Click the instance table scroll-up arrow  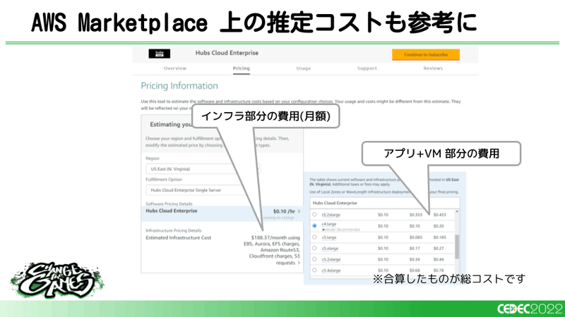[457, 212]
